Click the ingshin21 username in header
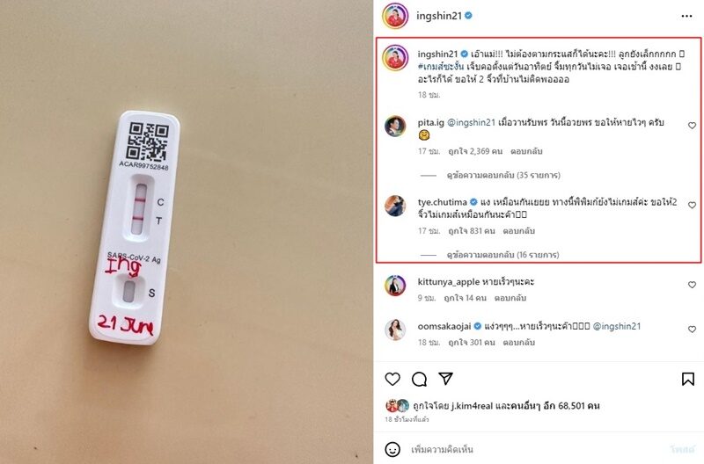This screenshot has width=704, height=464. pos(438,16)
